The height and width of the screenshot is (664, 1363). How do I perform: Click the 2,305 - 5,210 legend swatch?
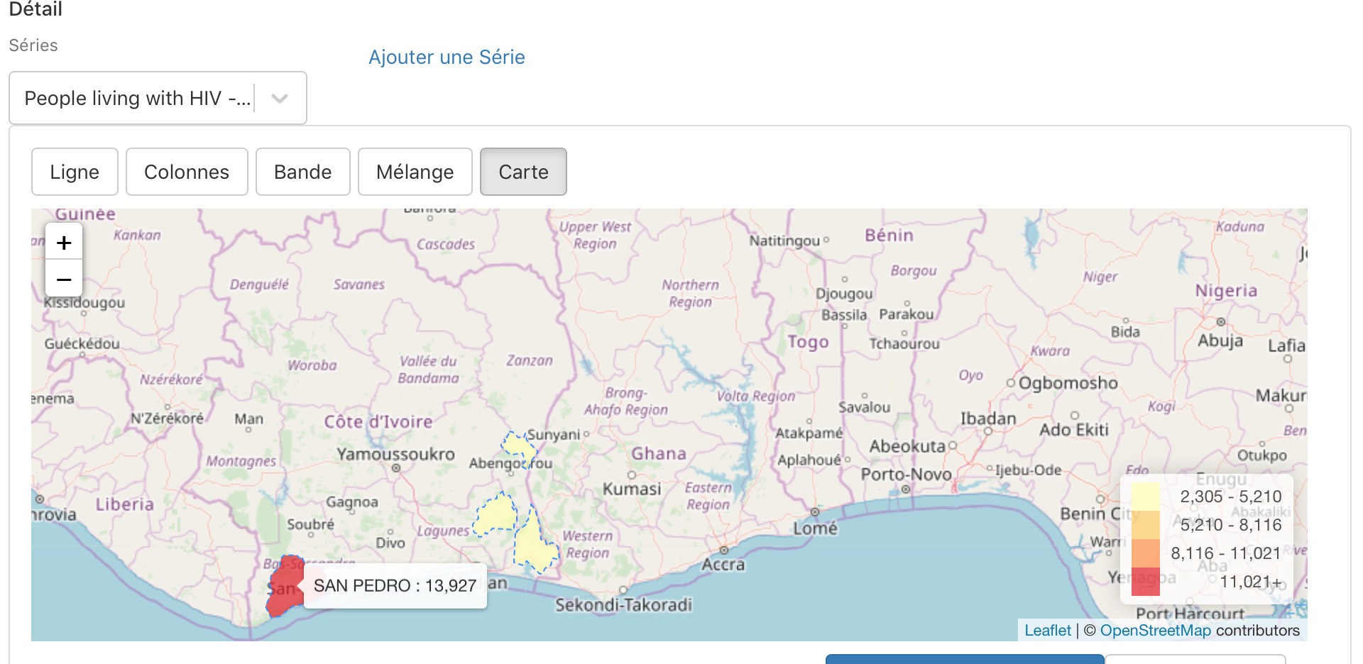click(1145, 497)
